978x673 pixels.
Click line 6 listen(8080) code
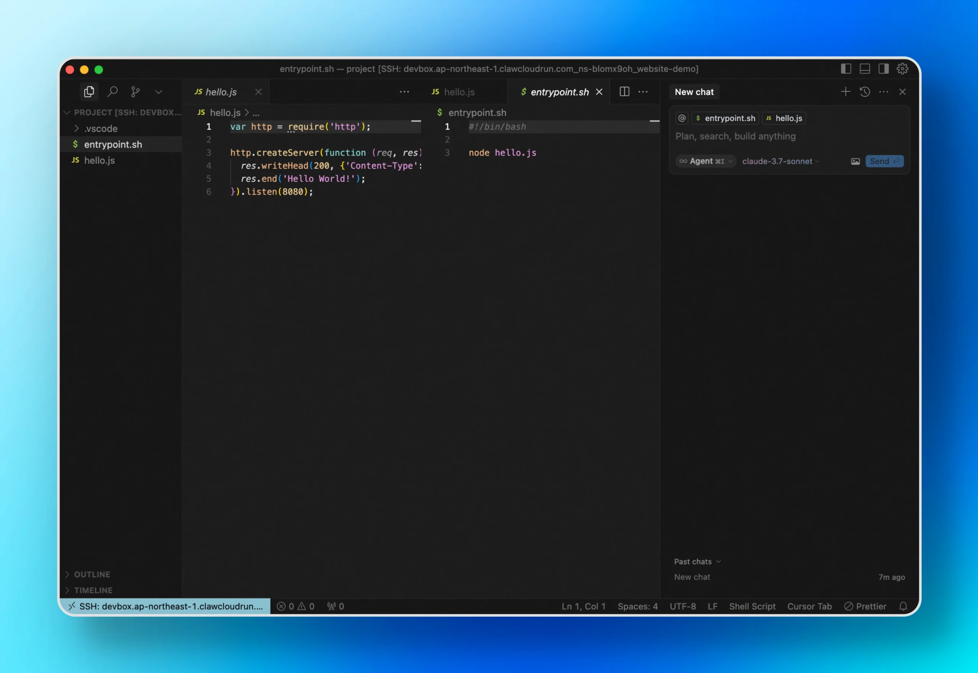tap(272, 191)
